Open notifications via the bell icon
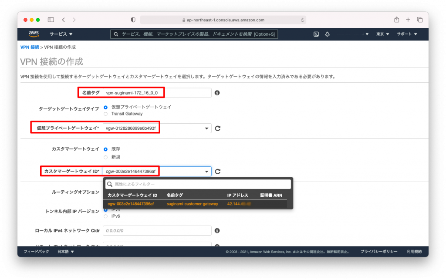446x280 pixels. coord(328,34)
